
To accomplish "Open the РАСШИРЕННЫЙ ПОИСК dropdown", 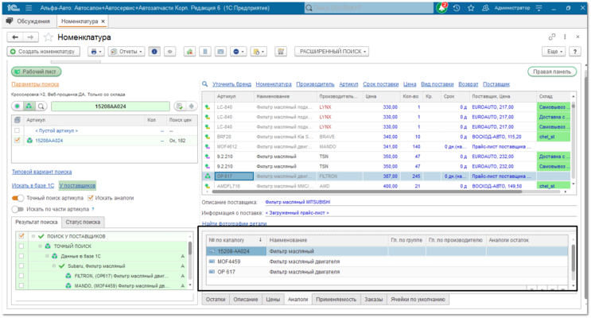I will click(332, 52).
